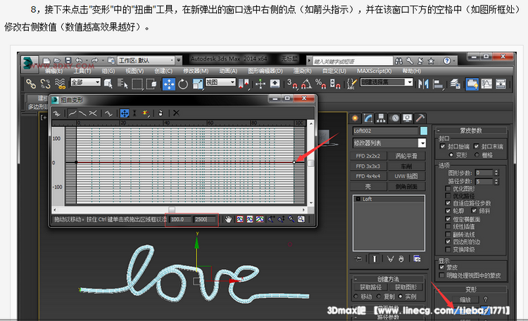Open the 帮助(H) menu

[412, 71]
